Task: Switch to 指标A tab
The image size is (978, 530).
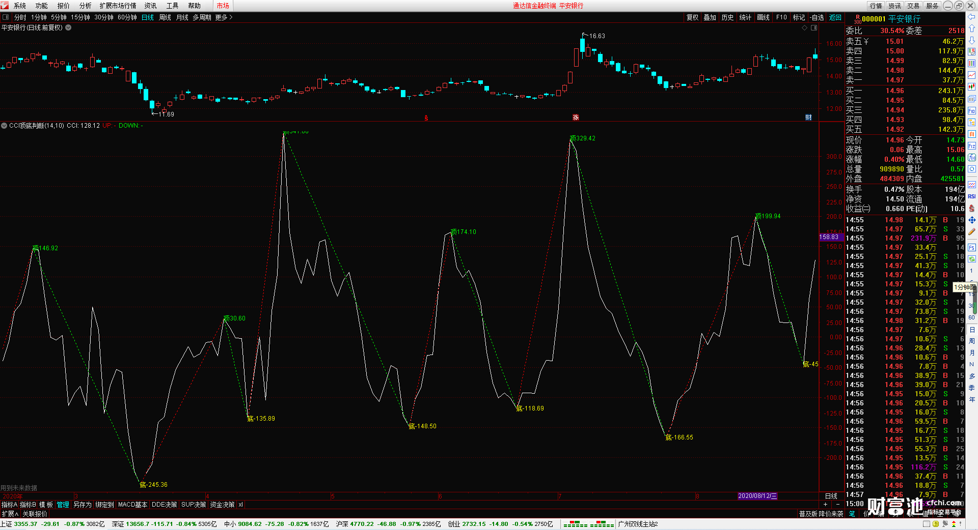Action: tap(9, 505)
